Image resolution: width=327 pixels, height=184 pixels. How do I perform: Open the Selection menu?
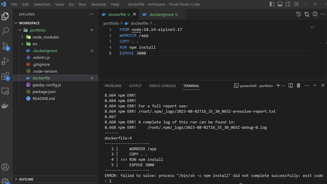[x=42, y=4]
